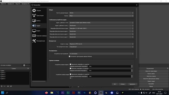Open FL Studio from the taskbar
Image resolution: width=169 pixels, height=95 pixels.
pyautogui.click(x=90, y=93)
